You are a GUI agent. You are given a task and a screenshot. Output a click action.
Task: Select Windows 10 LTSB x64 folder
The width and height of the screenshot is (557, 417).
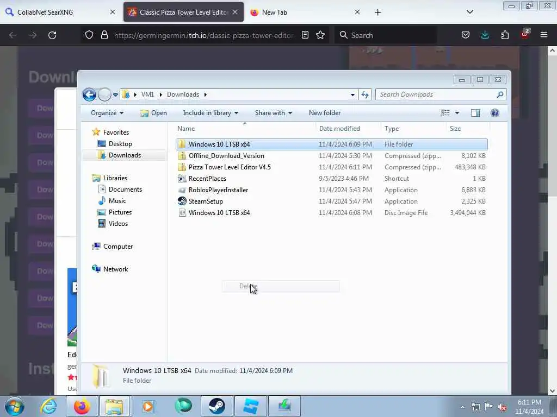pos(331,144)
